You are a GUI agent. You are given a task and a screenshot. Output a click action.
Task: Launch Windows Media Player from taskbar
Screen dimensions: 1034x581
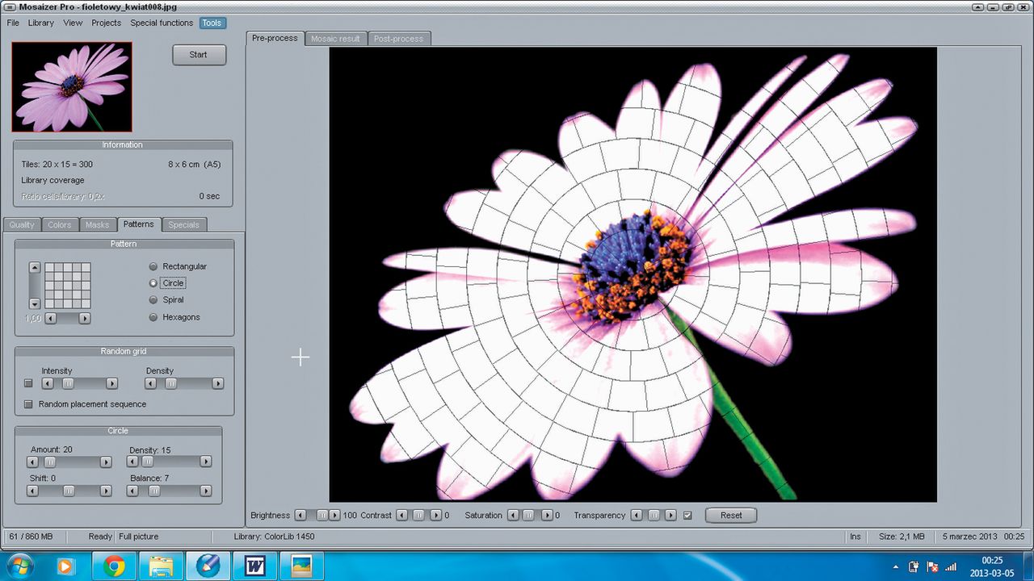coord(65,566)
